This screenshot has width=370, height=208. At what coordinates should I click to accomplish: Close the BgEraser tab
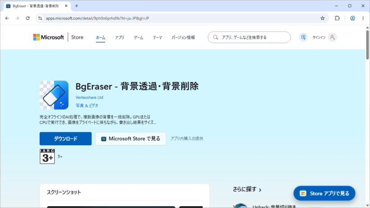point(66,6)
